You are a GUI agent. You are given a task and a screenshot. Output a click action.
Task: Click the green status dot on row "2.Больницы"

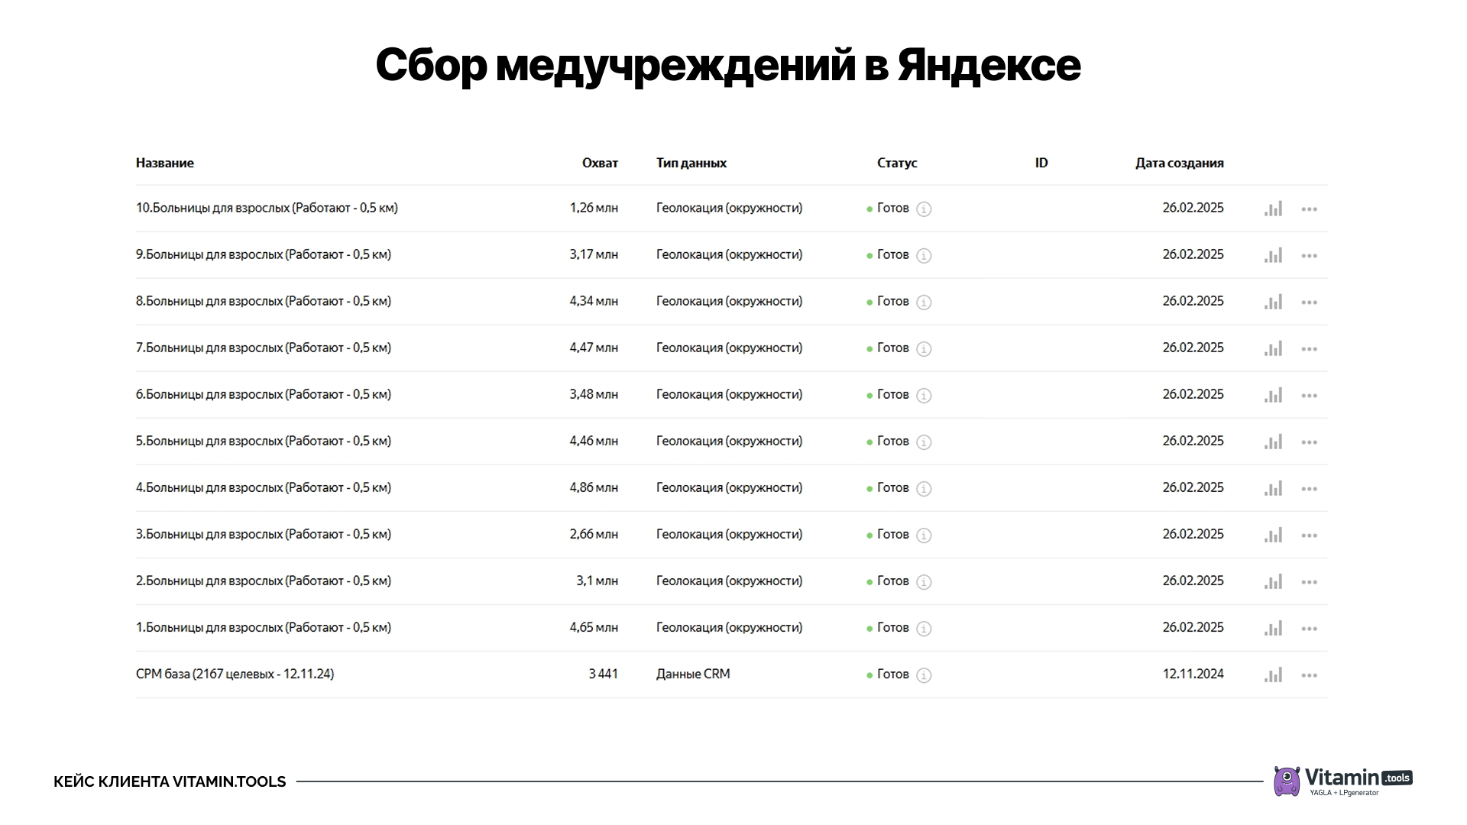tap(870, 581)
